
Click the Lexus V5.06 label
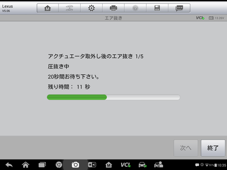pos(8,8)
